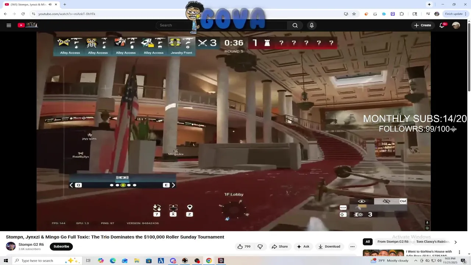This screenshot has width=471, height=265.
Task: Start voice search with microphone icon
Action: pos(312,25)
